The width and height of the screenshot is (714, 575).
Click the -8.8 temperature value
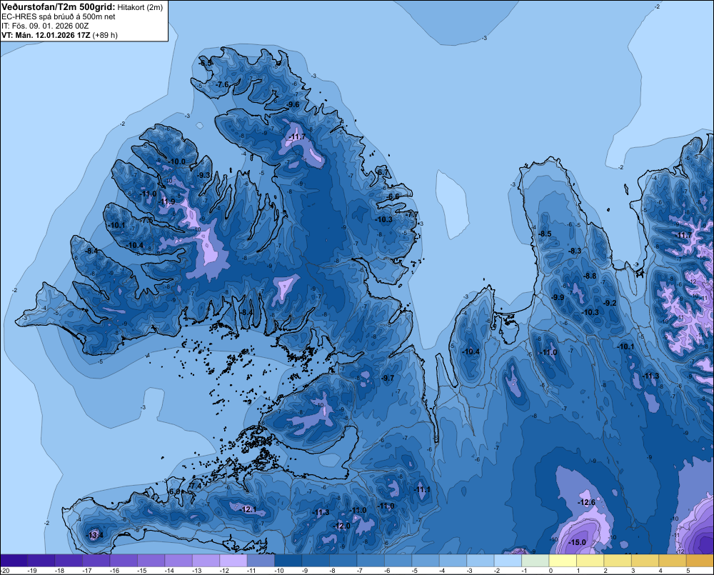coord(590,276)
